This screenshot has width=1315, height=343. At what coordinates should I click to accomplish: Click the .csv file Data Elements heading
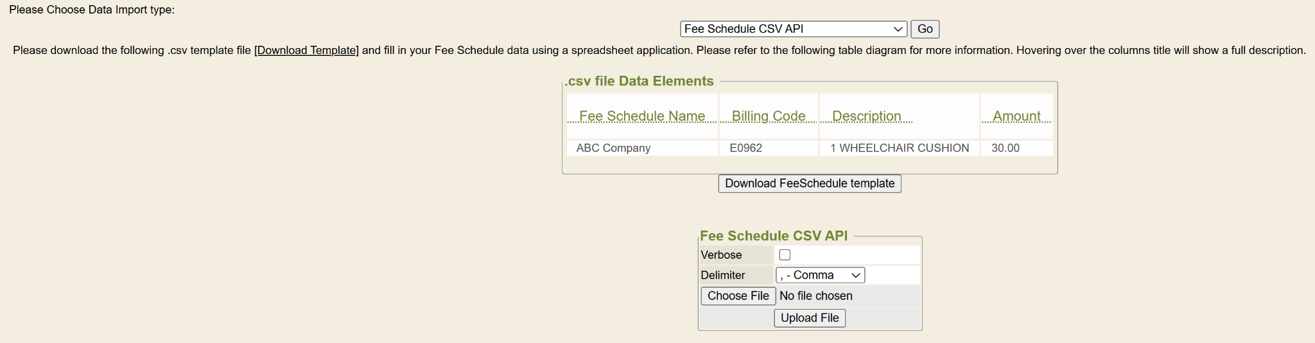640,81
